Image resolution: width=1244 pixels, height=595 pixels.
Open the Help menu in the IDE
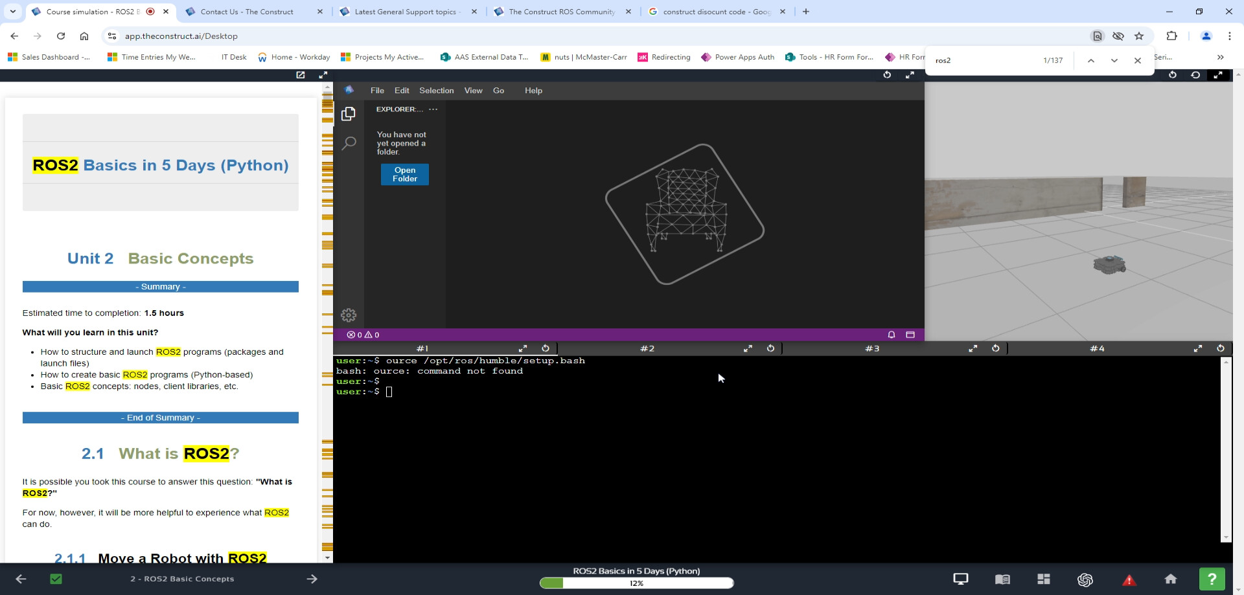pyautogui.click(x=533, y=91)
